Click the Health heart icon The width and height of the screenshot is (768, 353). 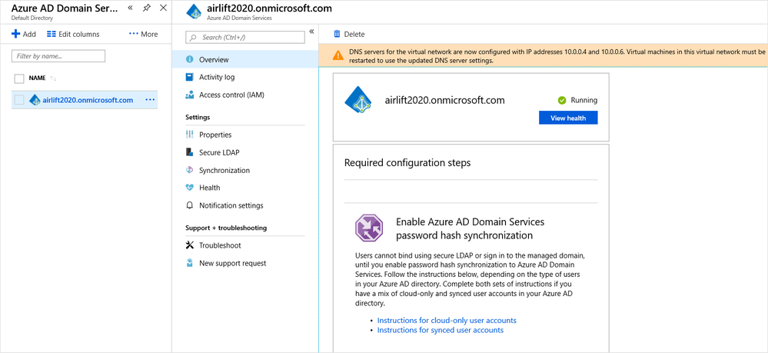(x=190, y=188)
